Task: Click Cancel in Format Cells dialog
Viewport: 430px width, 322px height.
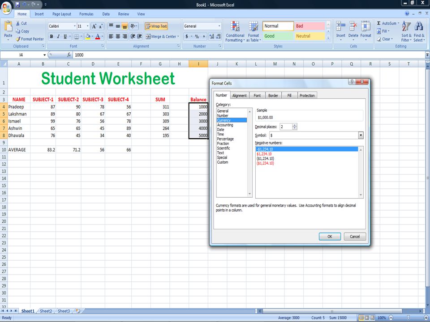Action: (355, 237)
